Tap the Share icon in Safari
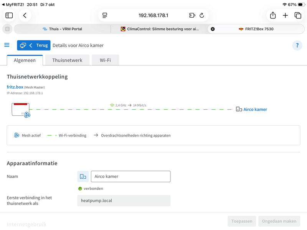 coord(273,15)
